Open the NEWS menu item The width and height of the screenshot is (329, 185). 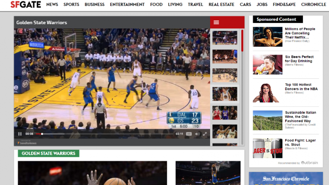[x=52, y=5]
